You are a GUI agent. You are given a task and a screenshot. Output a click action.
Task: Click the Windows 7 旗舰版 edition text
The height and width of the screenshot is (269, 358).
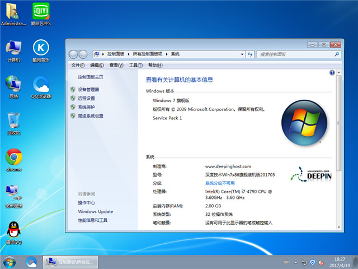coord(171,100)
